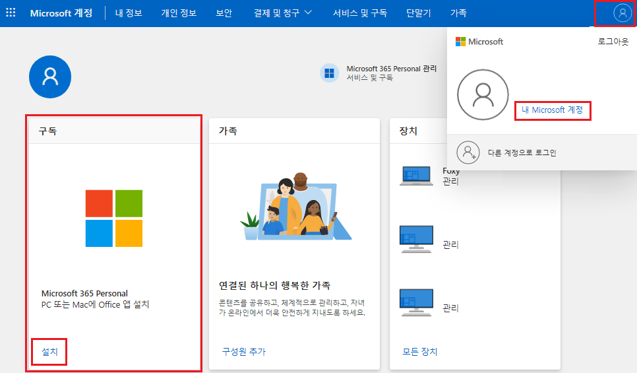Viewport: 637px width, 373px height.
Task: Click the 로그아웃 link
Action: click(x=613, y=42)
